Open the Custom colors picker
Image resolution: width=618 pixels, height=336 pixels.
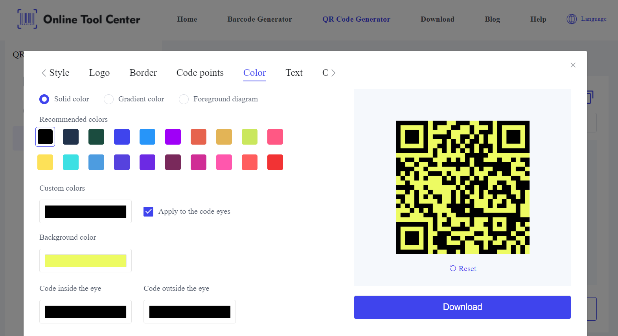(x=85, y=211)
